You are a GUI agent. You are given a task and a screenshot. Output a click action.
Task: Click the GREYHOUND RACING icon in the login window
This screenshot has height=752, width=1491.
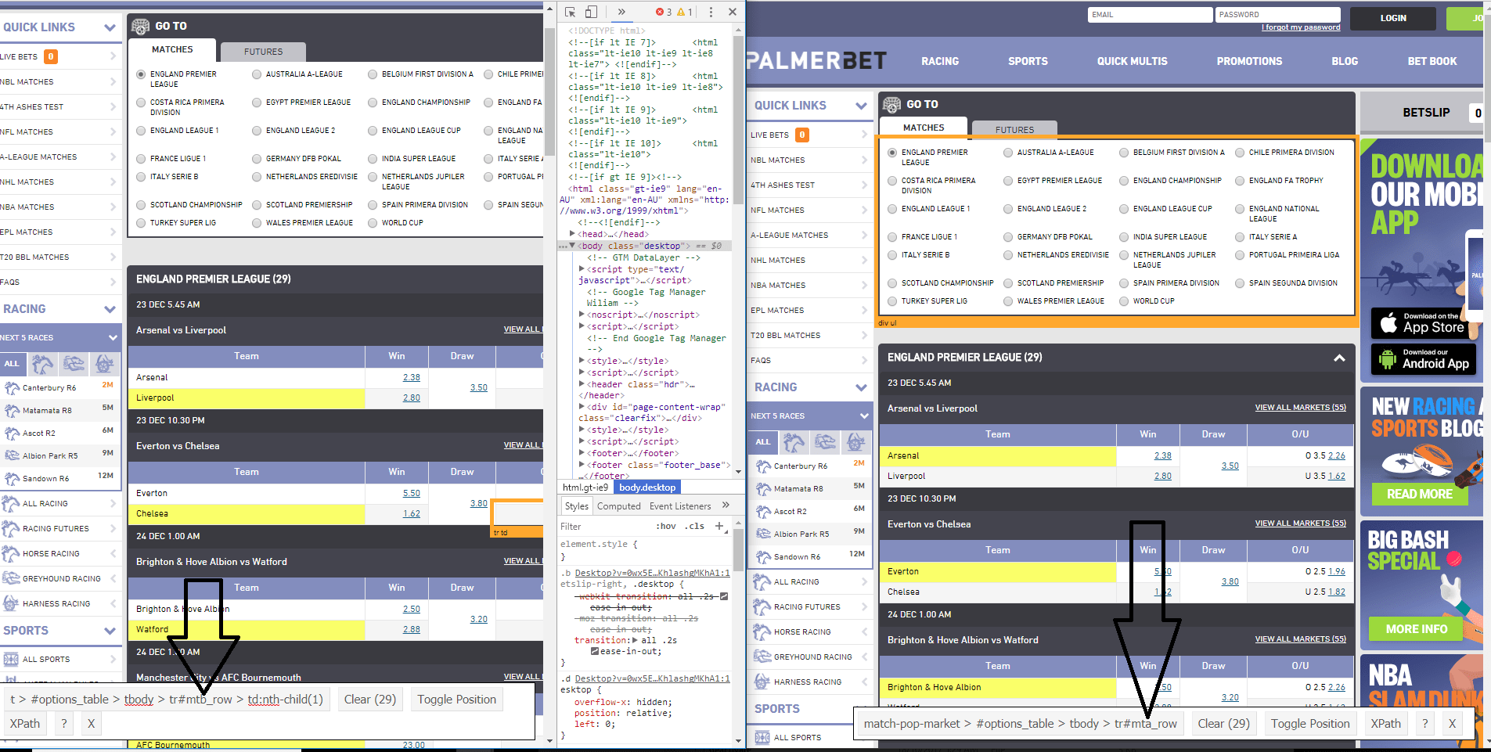762,657
